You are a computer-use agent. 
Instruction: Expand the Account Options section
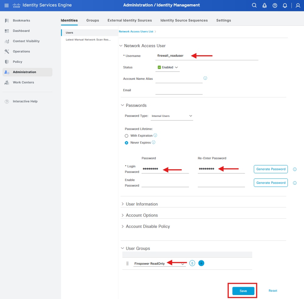(x=123, y=215)
